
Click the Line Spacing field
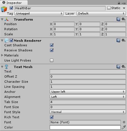coord(88,87)
